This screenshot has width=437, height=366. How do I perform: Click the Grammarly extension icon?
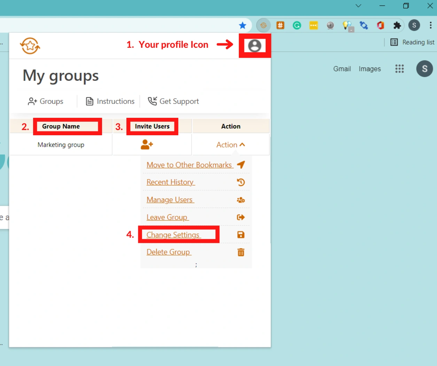297,25
